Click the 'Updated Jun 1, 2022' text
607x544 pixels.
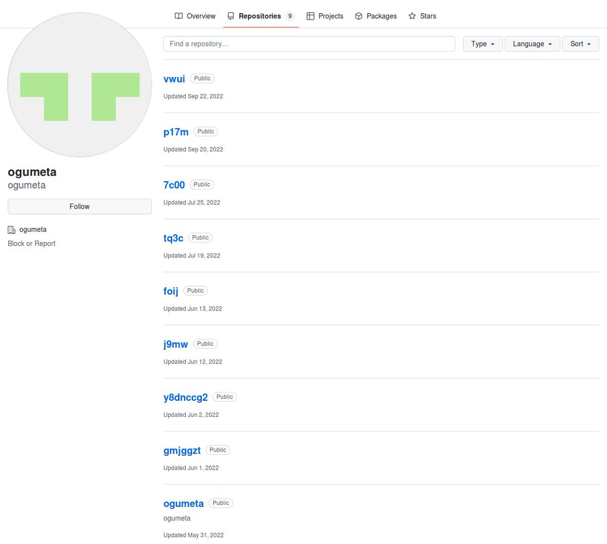(191, 469)
